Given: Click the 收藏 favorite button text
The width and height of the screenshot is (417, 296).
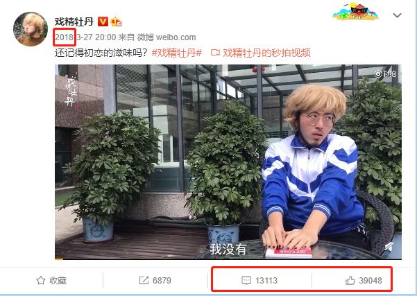Looking at the screenshot, I should (58, 281).
